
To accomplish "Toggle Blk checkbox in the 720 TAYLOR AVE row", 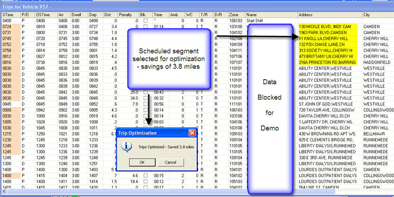I will pos(146,110).
